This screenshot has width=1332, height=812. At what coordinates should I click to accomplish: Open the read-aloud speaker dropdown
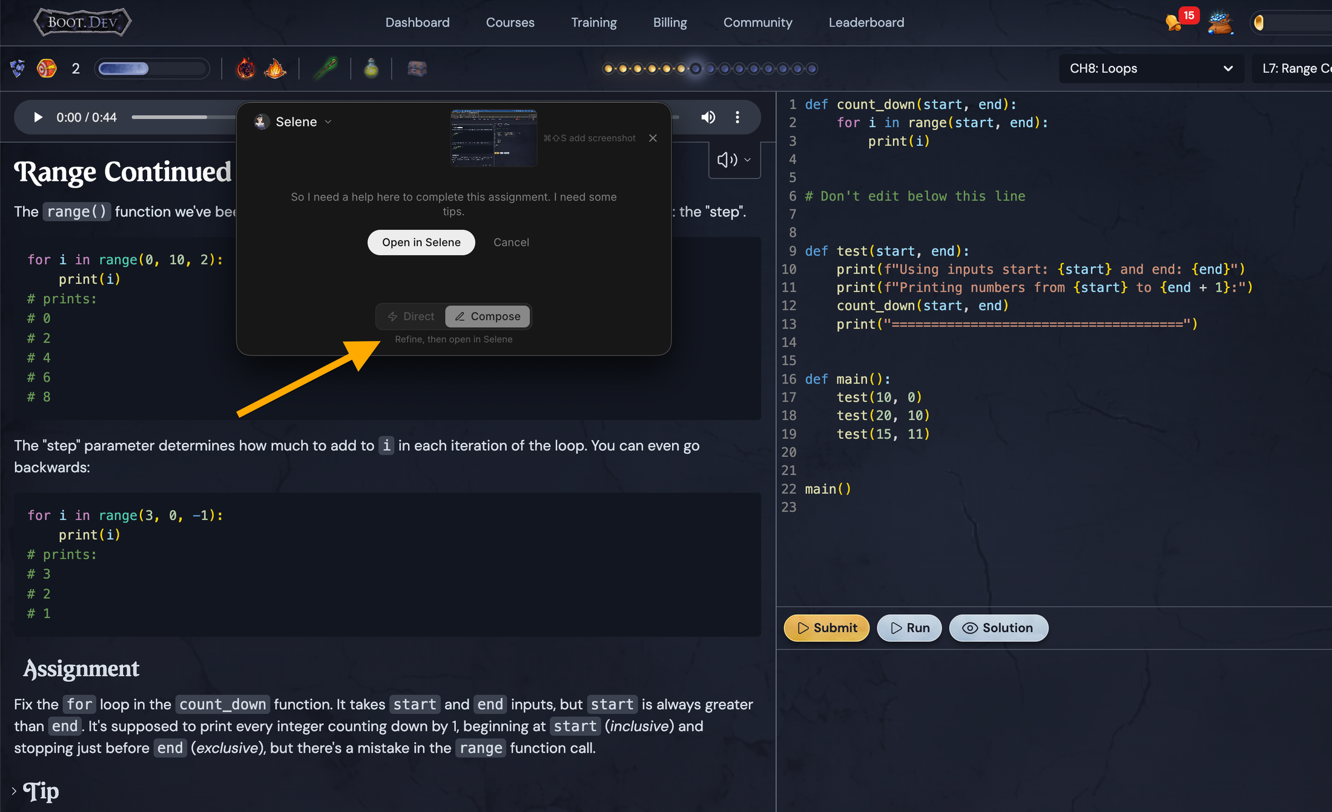click(x=734, y=160)
